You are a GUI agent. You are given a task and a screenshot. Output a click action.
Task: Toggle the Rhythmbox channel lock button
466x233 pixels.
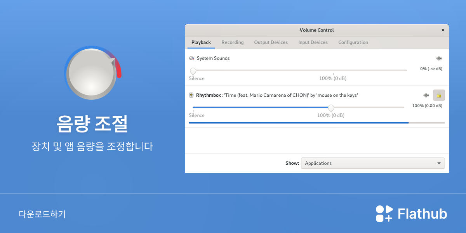439,95
